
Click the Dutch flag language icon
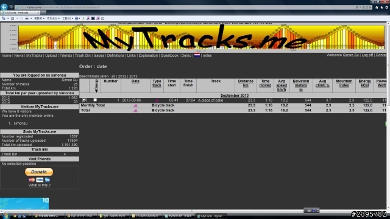(x=197, y=55)
